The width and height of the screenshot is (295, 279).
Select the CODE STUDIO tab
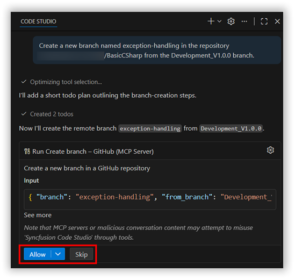click(38, 22)
